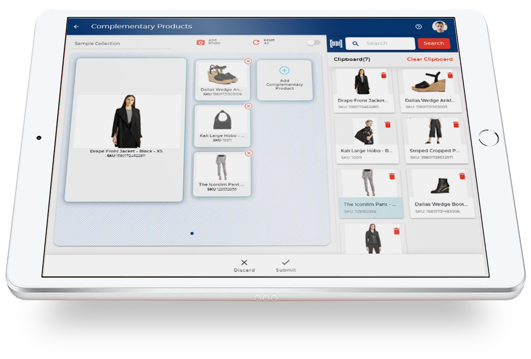Delete Striped Cropped P... from clipboard
This screenshot has width=531, height=359.
[456, 125]
